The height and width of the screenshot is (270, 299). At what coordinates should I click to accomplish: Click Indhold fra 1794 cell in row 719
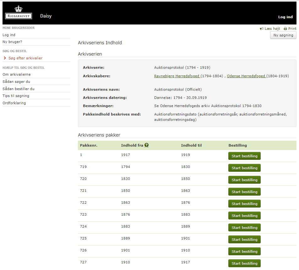(x=126, y=167)
